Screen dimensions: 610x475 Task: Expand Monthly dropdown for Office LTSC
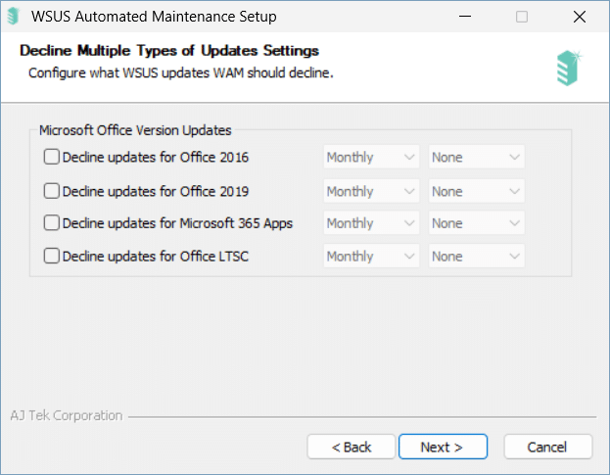tap(371, 256)
